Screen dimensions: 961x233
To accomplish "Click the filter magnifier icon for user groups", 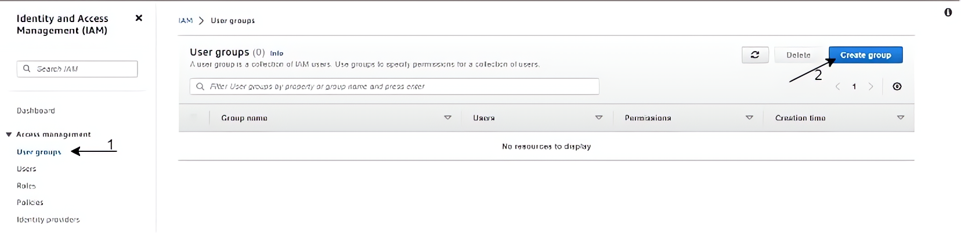I will [x=200, y=86].
